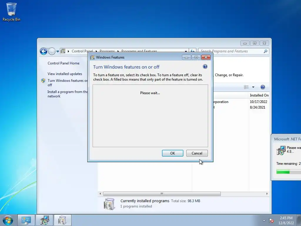
Task: Click the Show desktop strip
Action: [299, 220]
